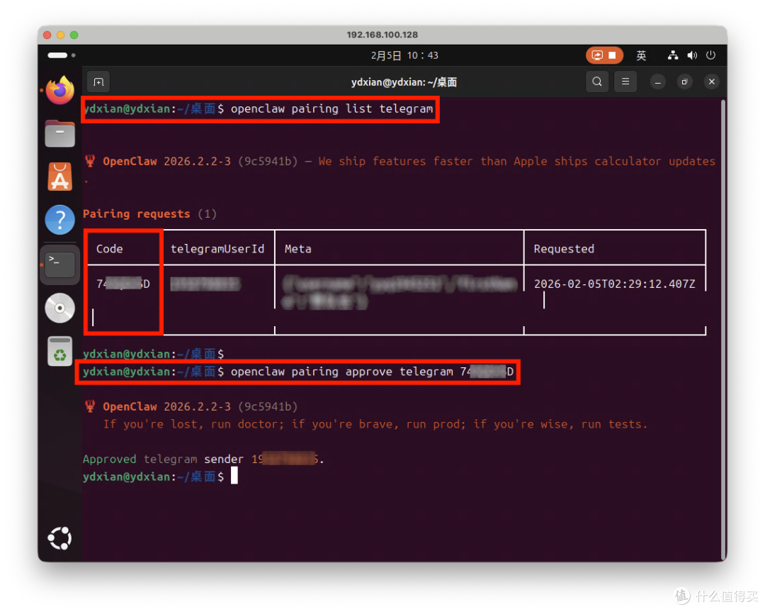765x612 pixels.
Task: Open a new terminal tab
Action: [x=98, y=82]
